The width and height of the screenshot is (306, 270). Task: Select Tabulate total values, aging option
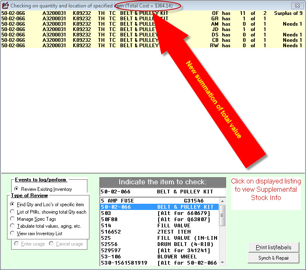pos(13,226)
